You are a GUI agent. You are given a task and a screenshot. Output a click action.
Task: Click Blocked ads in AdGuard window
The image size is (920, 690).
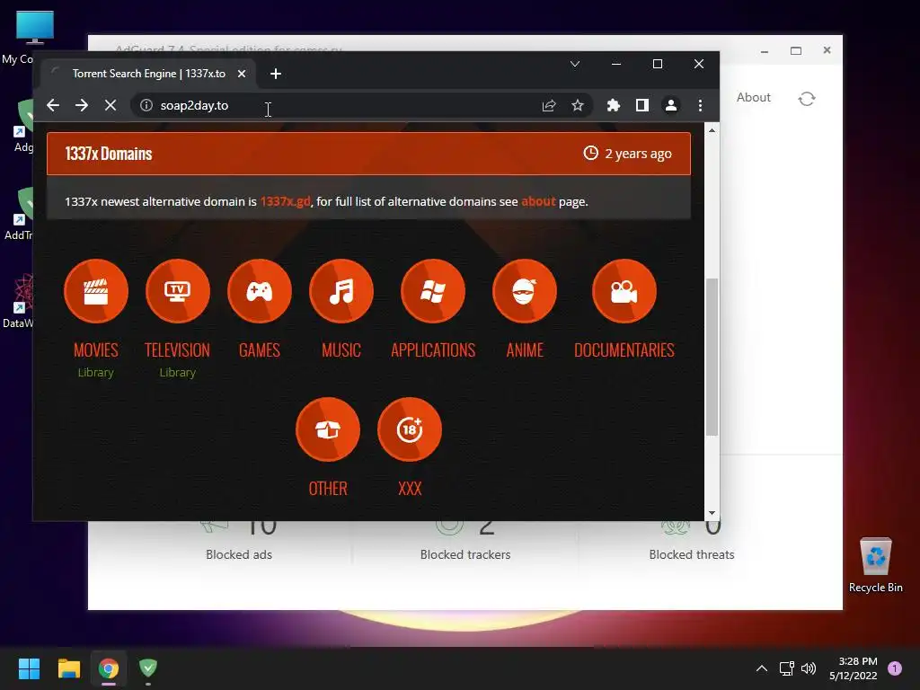tap(239, 554)
